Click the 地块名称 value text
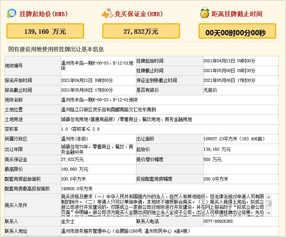 tap(100, 100)
